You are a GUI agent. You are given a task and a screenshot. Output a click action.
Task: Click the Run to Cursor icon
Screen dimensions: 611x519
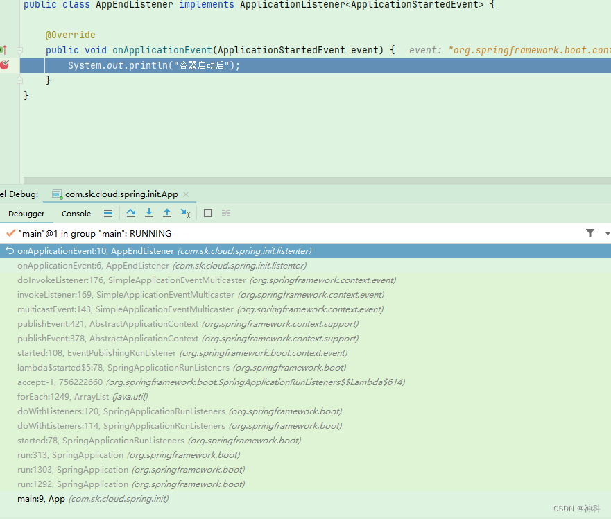pos(185,213)
